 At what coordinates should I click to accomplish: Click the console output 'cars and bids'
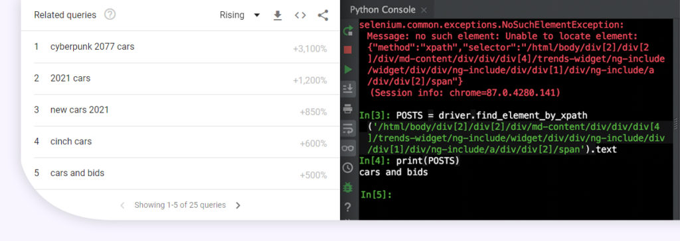coord(394,172)
